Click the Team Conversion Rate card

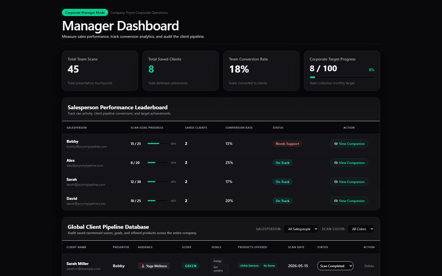pos(261,71)
